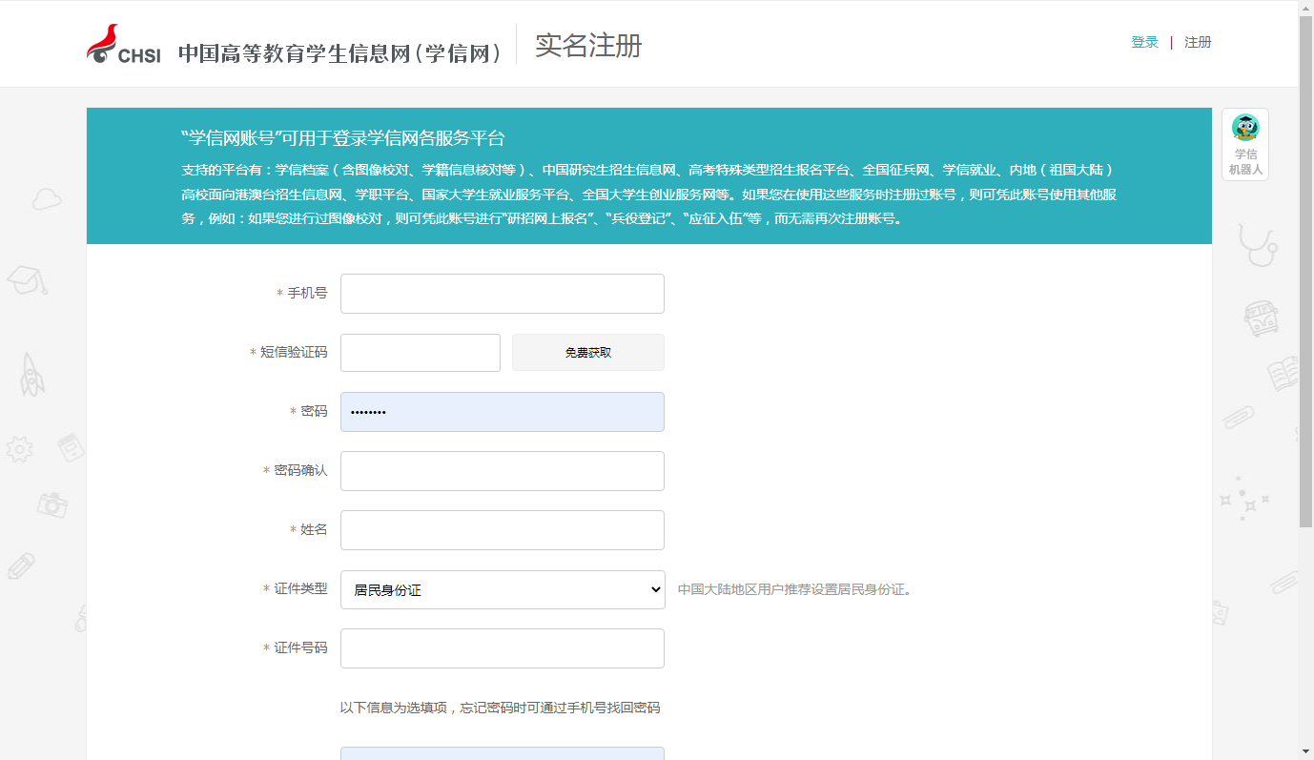Open the 学信机器人 owl assistant
The image size is (1314, 760).
1245,144
